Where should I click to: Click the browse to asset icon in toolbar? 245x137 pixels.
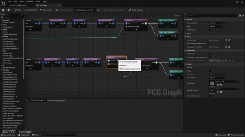pyautogui.click(x=9, y=10)
